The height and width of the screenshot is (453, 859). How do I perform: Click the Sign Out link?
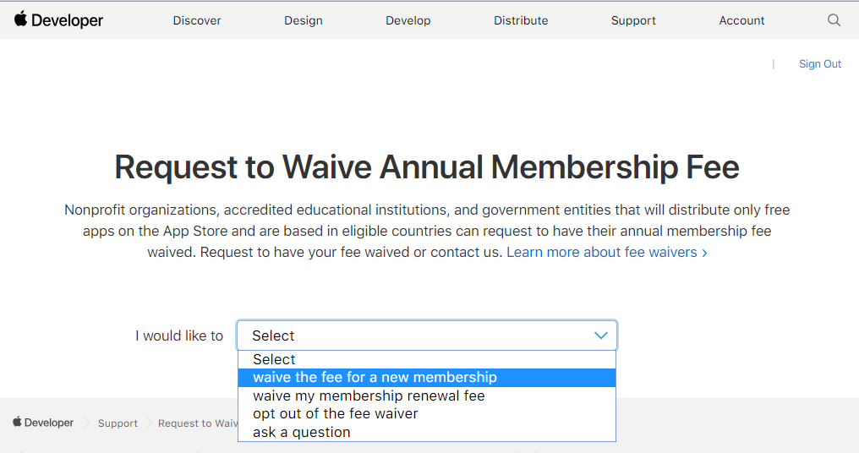click(820, 64)
